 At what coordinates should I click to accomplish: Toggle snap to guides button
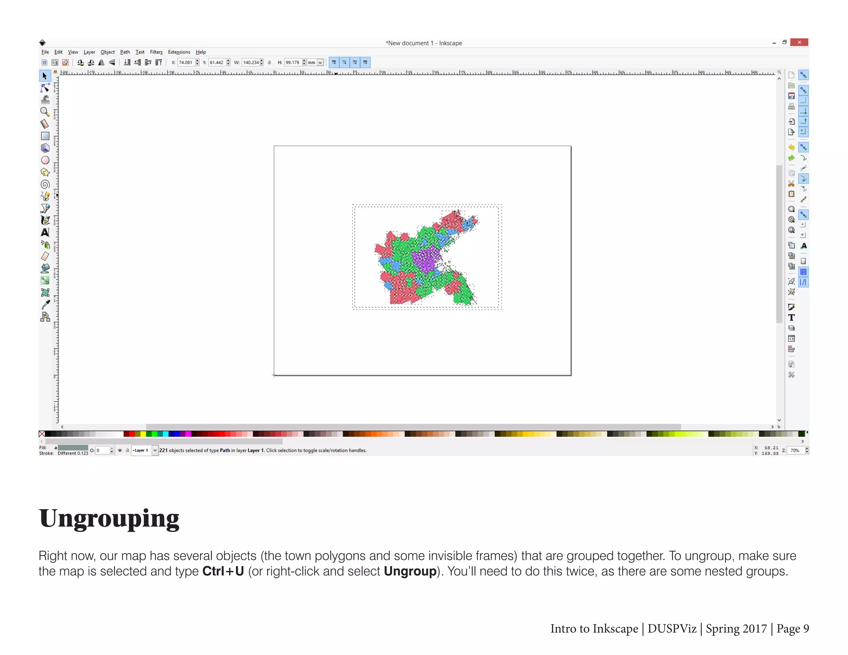pos(803,282)
